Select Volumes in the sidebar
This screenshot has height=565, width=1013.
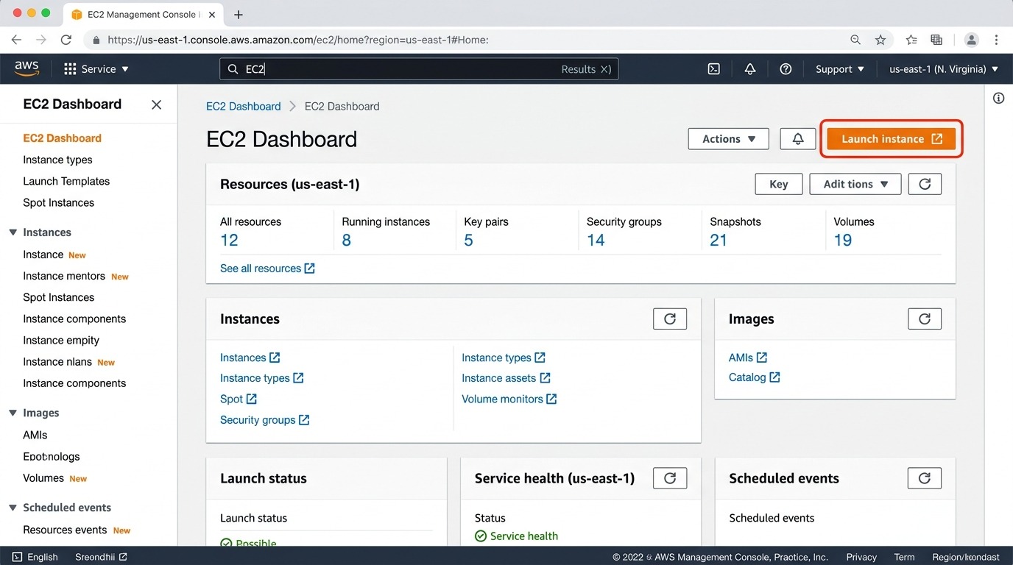point(43,478)
